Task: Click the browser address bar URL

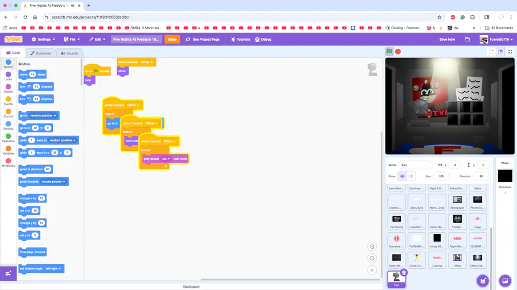Action: coord(91,17)
